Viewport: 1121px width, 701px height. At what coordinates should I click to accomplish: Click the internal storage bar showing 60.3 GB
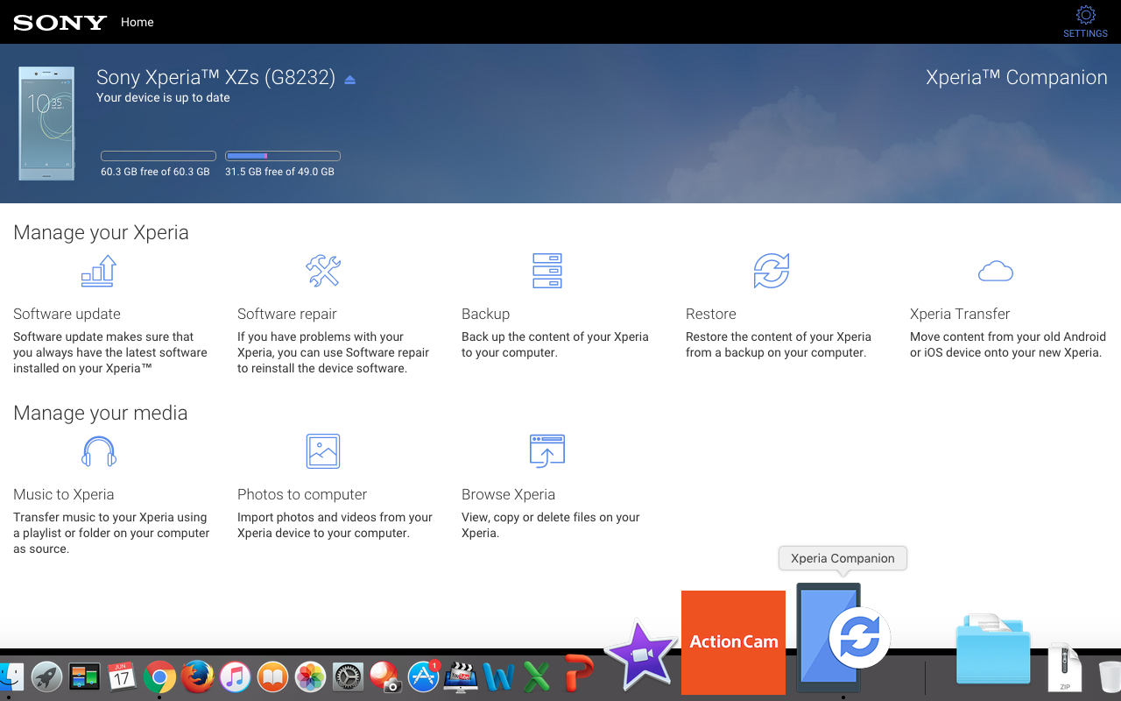pos(159,156)
